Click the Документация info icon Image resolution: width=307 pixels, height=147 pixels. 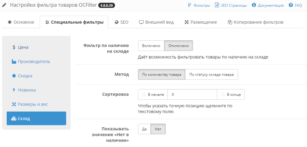(254, 5)
